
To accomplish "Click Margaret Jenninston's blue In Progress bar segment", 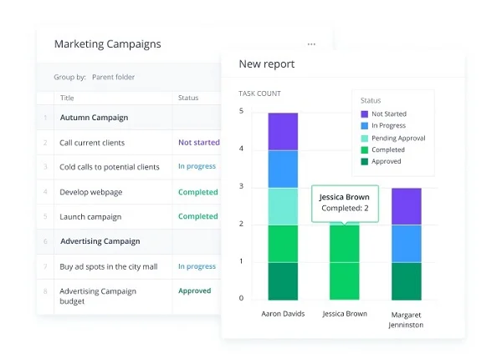I will [407, 244].
